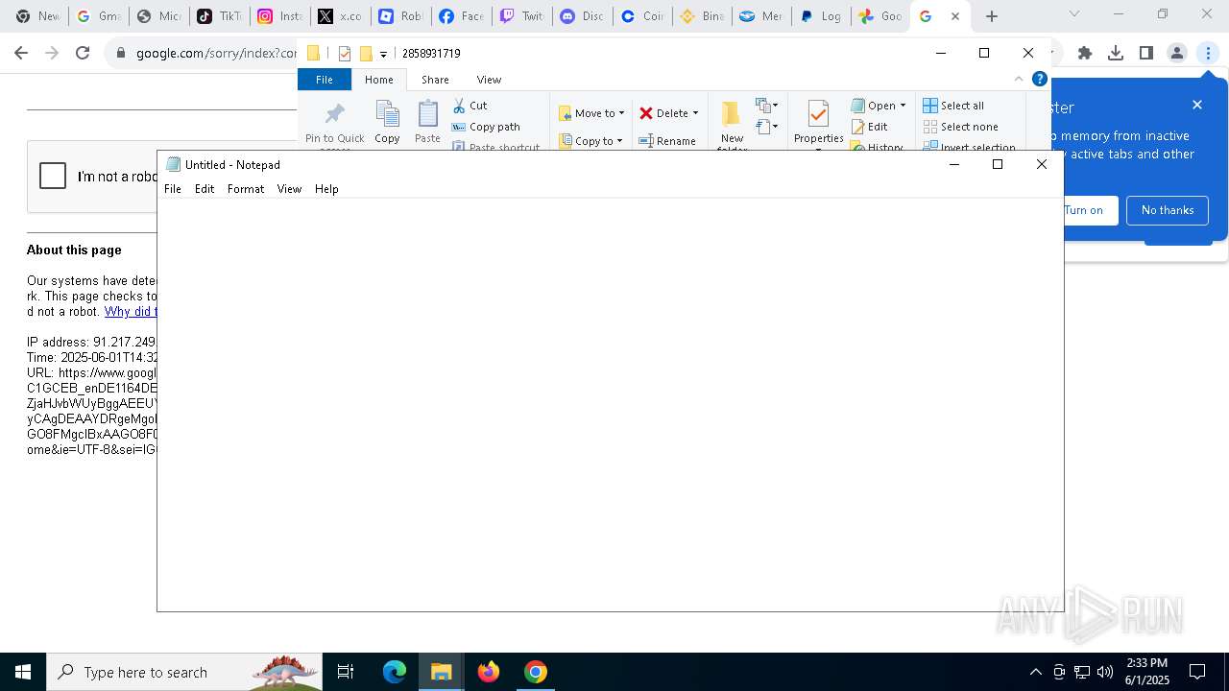Reload the page in Chrome
The height and width of the screenshot is (691, 1229).
pos(83,53)
